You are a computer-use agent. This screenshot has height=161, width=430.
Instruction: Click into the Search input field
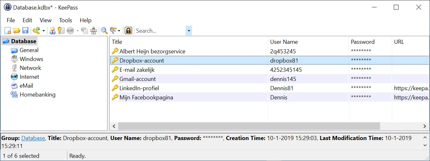coord(159,31)
